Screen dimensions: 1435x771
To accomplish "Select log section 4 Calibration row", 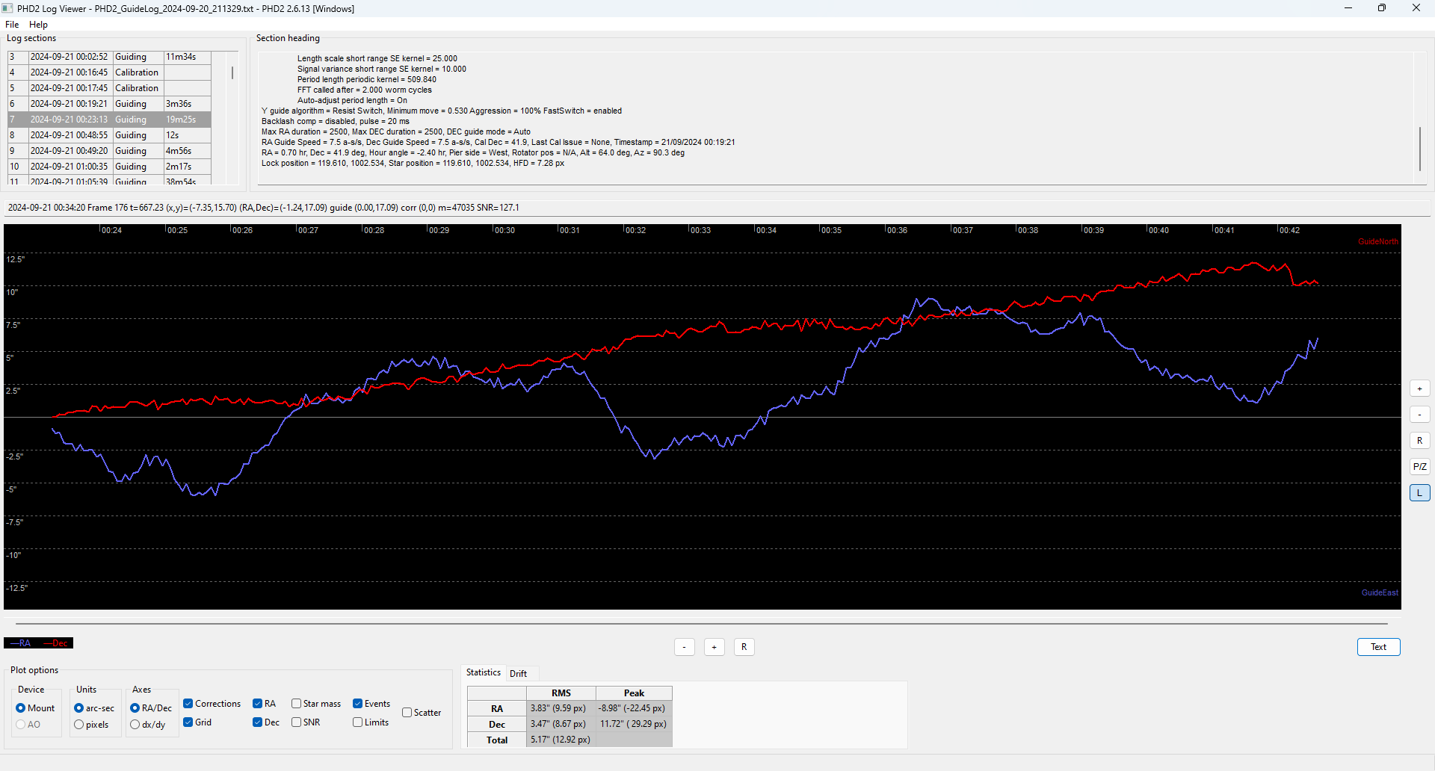I will pyautogui.click(x=109, y=72).
